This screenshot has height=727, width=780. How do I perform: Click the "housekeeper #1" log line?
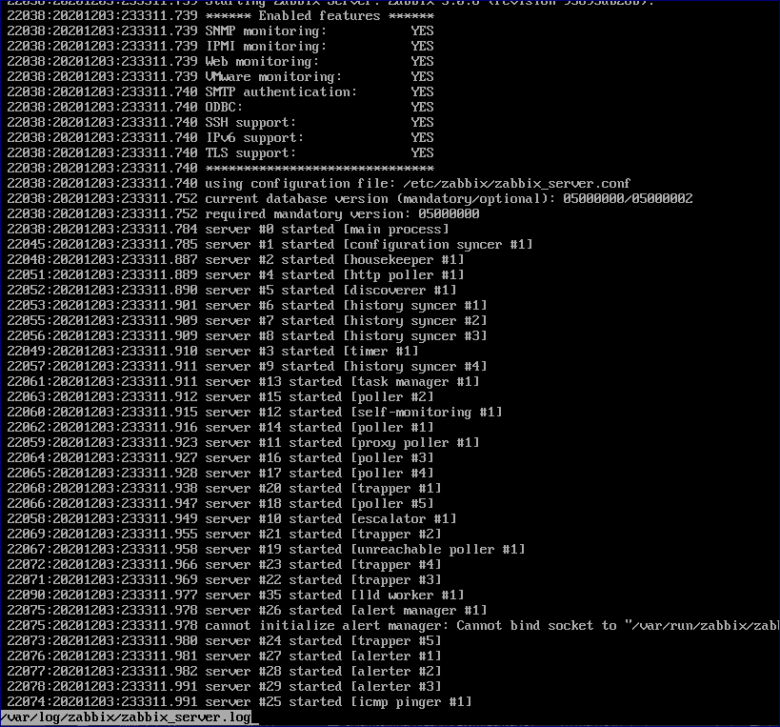click(236, 260)
